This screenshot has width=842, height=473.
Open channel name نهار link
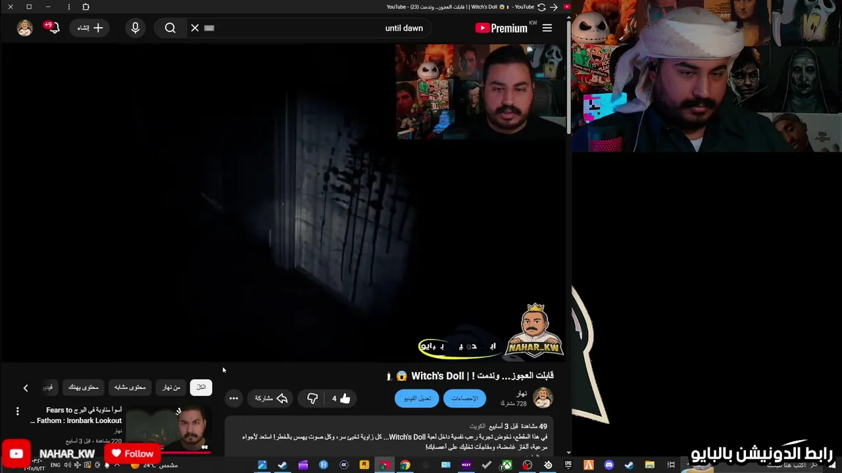point(521,394)
